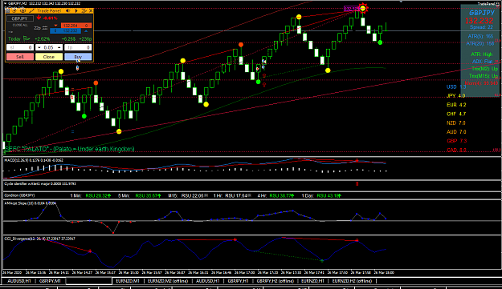Click the 5 Min RSU 35.67 value

[x=149, y=195]
